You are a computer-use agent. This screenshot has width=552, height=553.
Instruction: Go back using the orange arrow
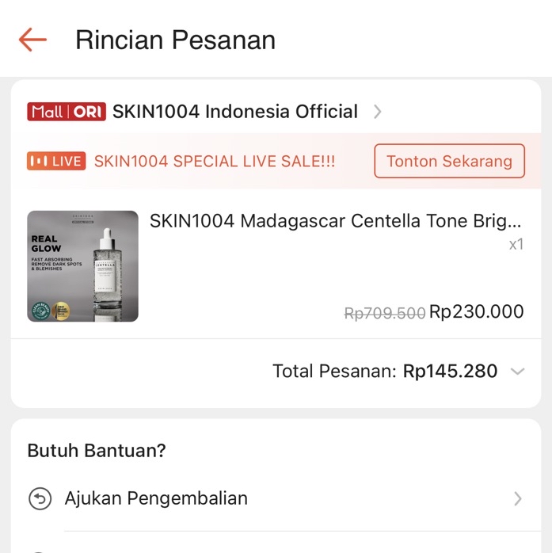(32, 40)
